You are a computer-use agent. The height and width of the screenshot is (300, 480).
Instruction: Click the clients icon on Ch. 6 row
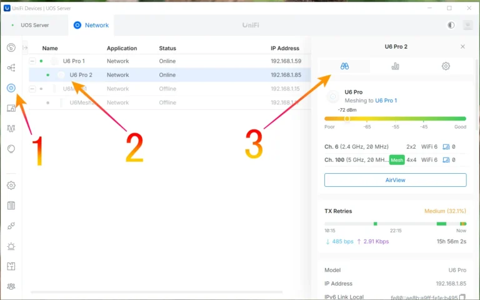446,147
